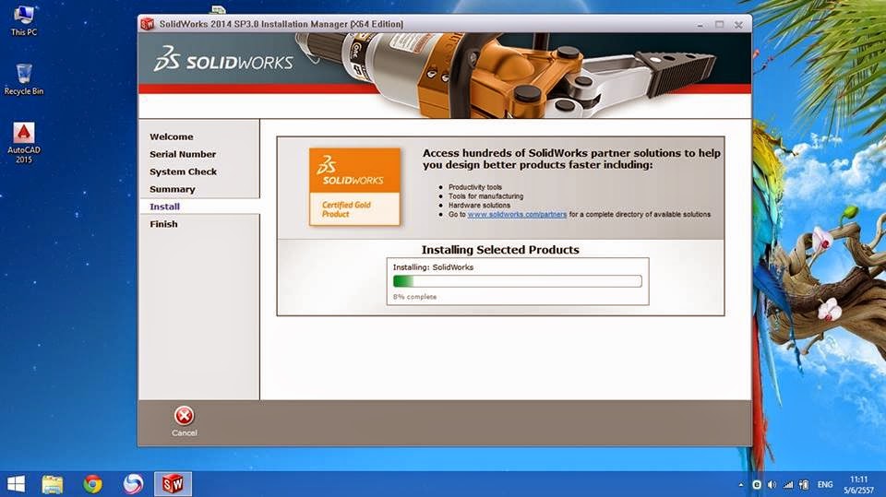The image size is (886, 497).
Task: Click 'Installing Selected Products' heading
Action: (500, 250)
